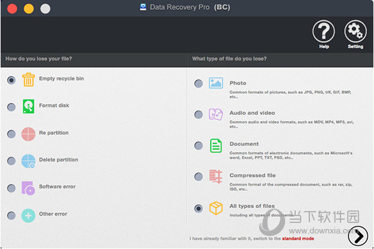
Task: Click the Audio and video heading text
Action: 252,113
